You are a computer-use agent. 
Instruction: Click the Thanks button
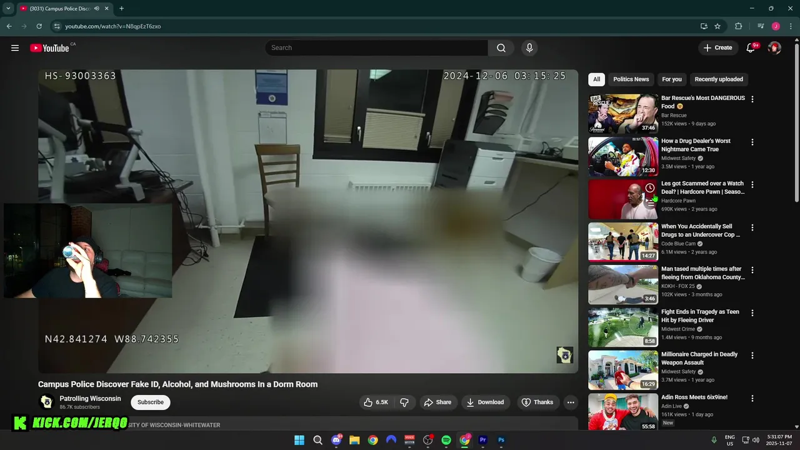pos(537,402)
